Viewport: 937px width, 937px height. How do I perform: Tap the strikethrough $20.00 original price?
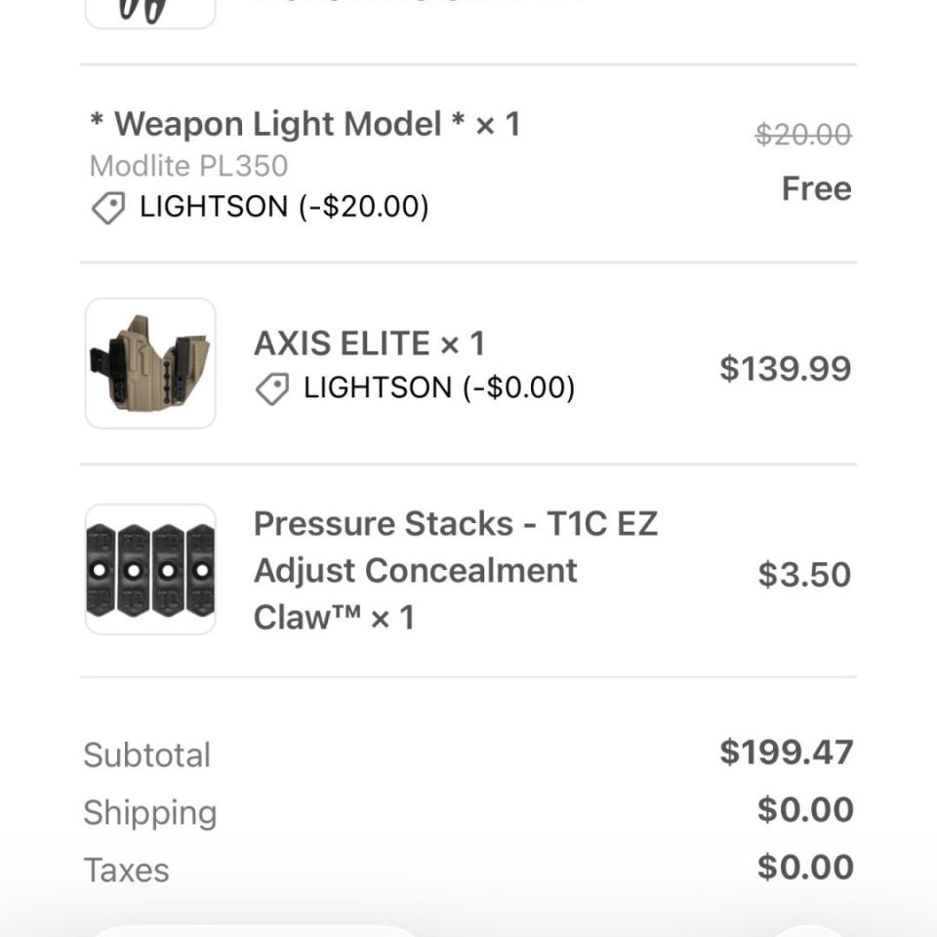pos(804,136)
